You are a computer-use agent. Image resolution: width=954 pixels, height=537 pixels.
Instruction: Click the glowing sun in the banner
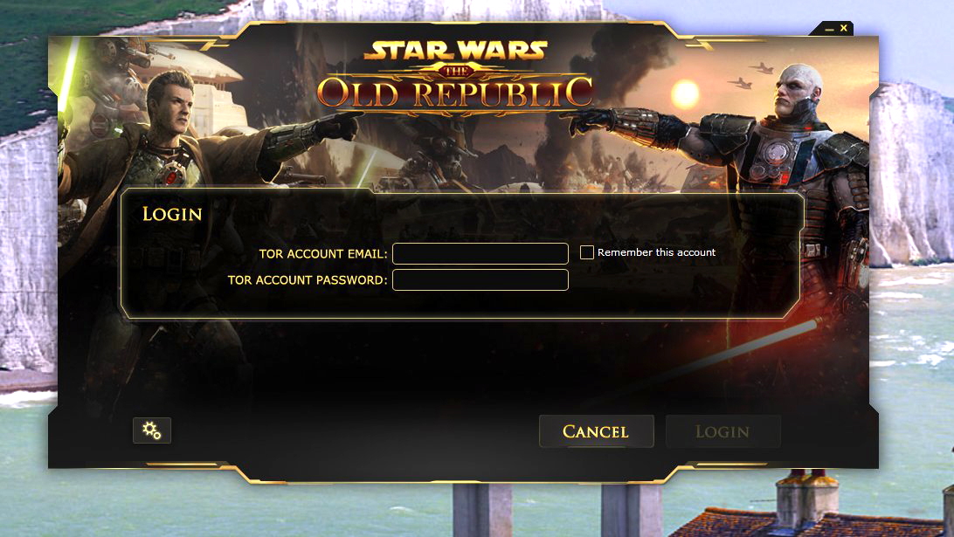pos(686,95)
